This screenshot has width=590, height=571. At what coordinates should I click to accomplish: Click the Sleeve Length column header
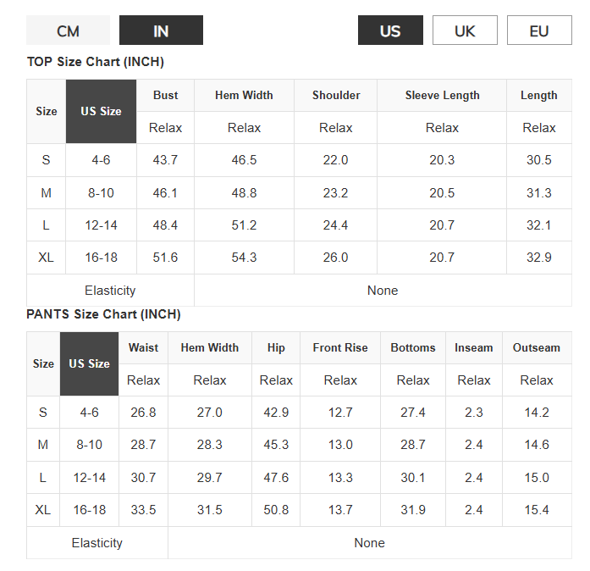point(442,95)
